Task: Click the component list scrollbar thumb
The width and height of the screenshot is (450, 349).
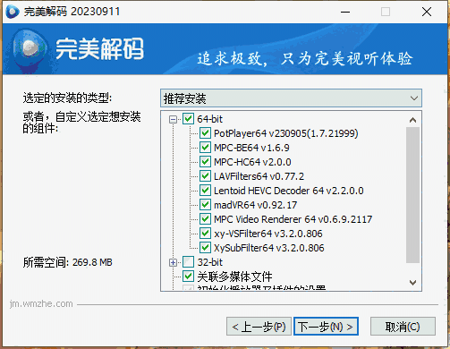Action: pyautogui.click(x=413, y=195)
